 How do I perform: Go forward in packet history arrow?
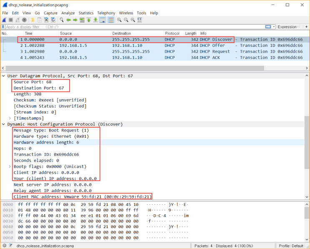(75, 20)
